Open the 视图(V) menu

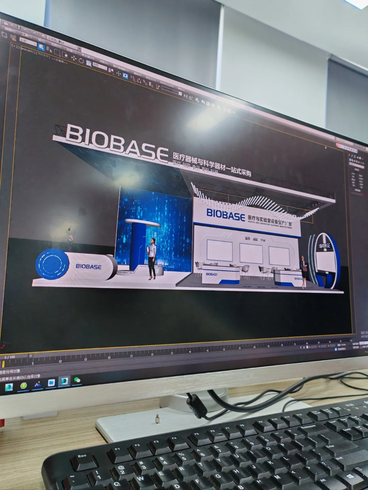56,45
